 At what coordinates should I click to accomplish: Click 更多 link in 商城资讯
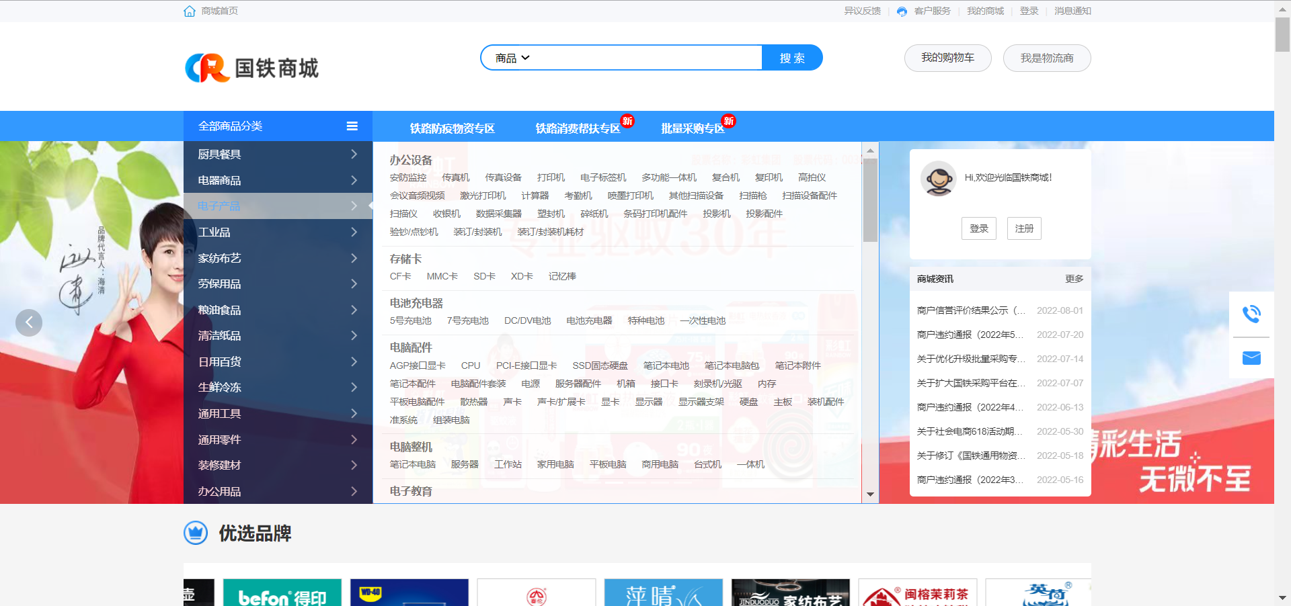tap(1074, 279)
